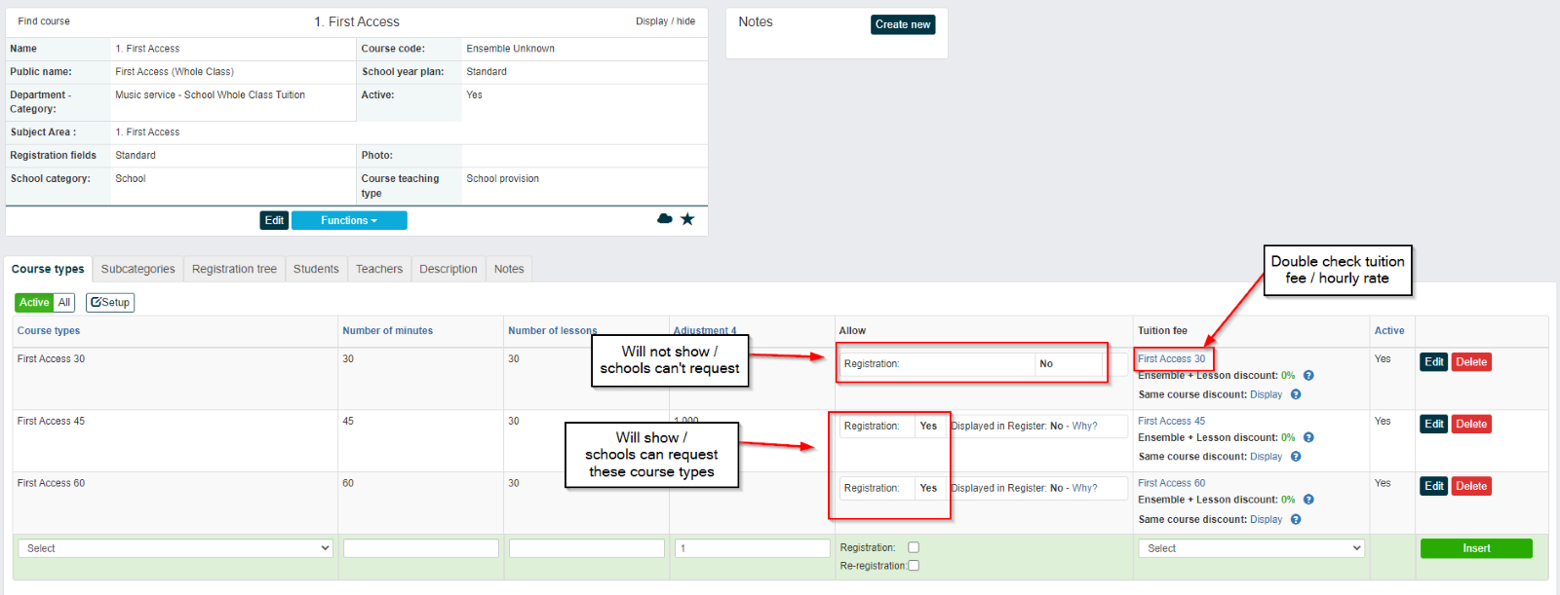The width and height of the screenshot is (1560, 595).
Task: Switch to the Course types tab
Action: coord(48,269)
